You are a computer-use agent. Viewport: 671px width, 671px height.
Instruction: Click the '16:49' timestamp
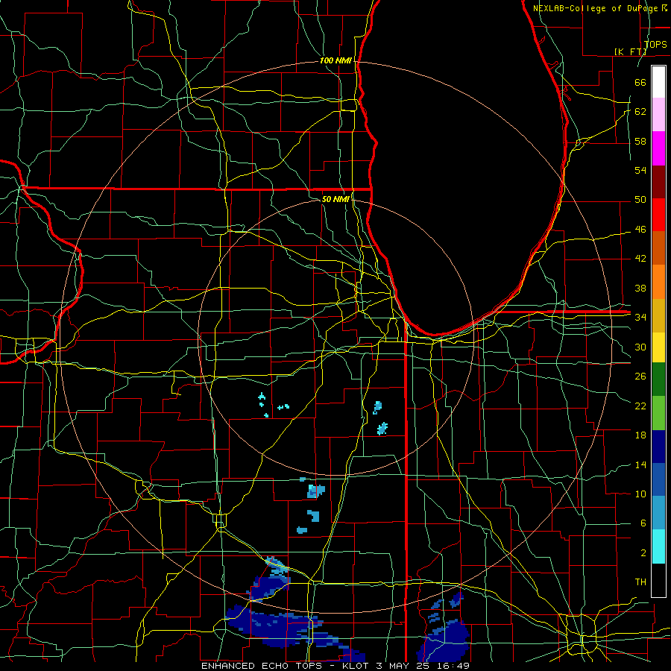click(453, 666)
